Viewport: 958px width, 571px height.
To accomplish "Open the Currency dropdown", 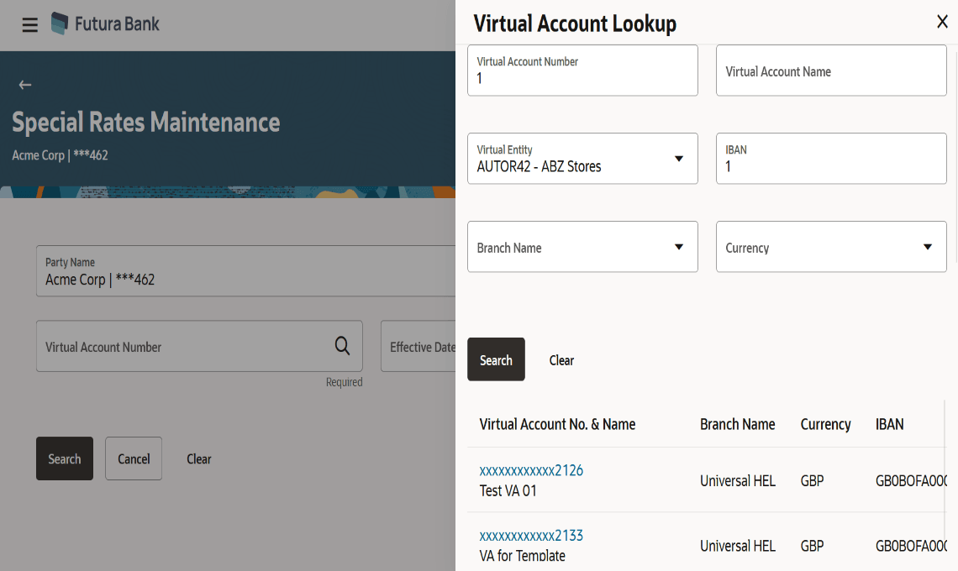I will click(927, 247).
